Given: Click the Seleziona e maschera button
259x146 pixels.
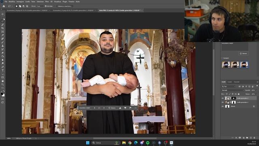Looking at the screenshot, I should pyautogui.click(x=65, y=6).
